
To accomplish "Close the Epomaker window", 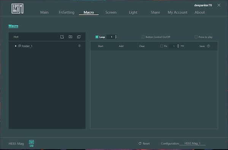I will tap(219, 5).
